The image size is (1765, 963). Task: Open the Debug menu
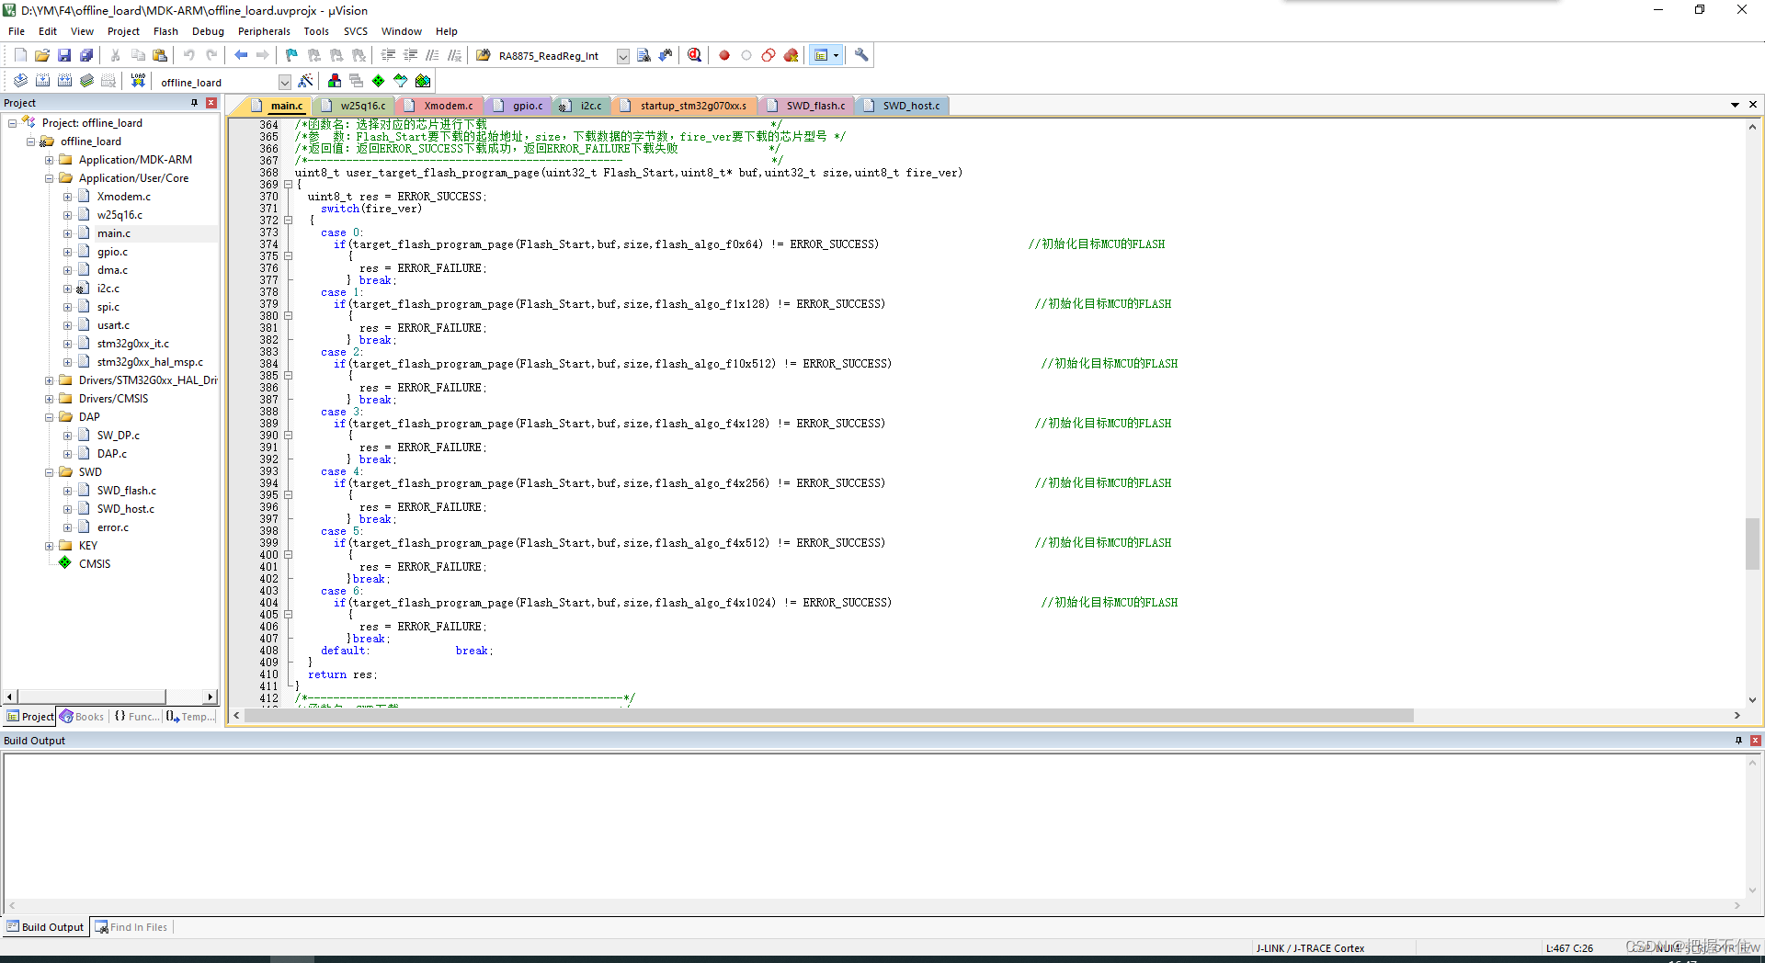[208, 31]
